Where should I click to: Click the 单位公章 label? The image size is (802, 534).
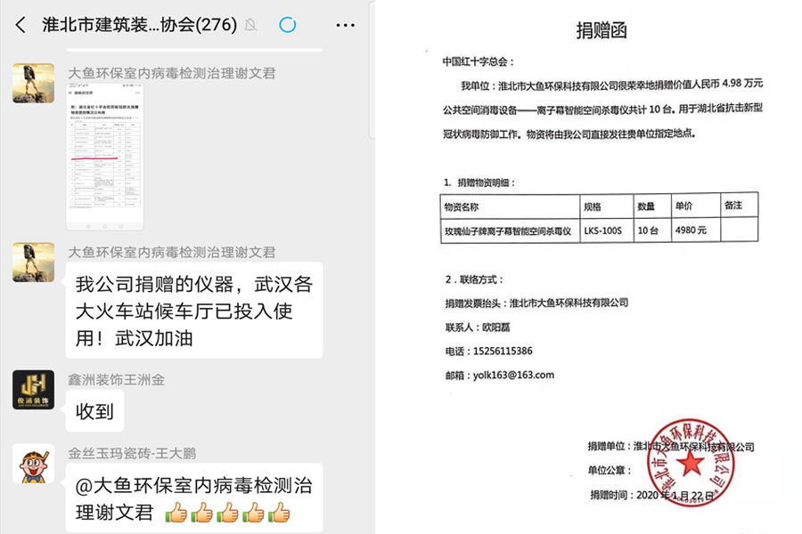(x=610, y=470)
